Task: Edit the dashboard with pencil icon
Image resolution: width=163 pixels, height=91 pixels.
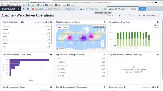Action: [x=120, y=15]
